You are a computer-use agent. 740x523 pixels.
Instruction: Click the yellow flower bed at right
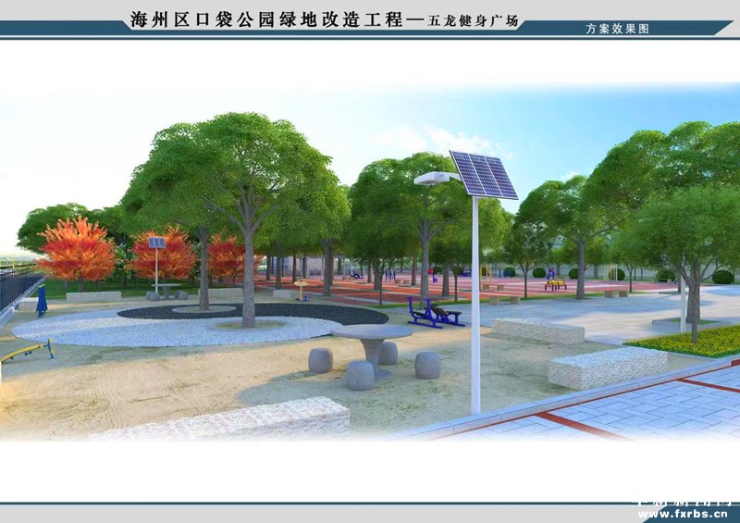[688, 341]
